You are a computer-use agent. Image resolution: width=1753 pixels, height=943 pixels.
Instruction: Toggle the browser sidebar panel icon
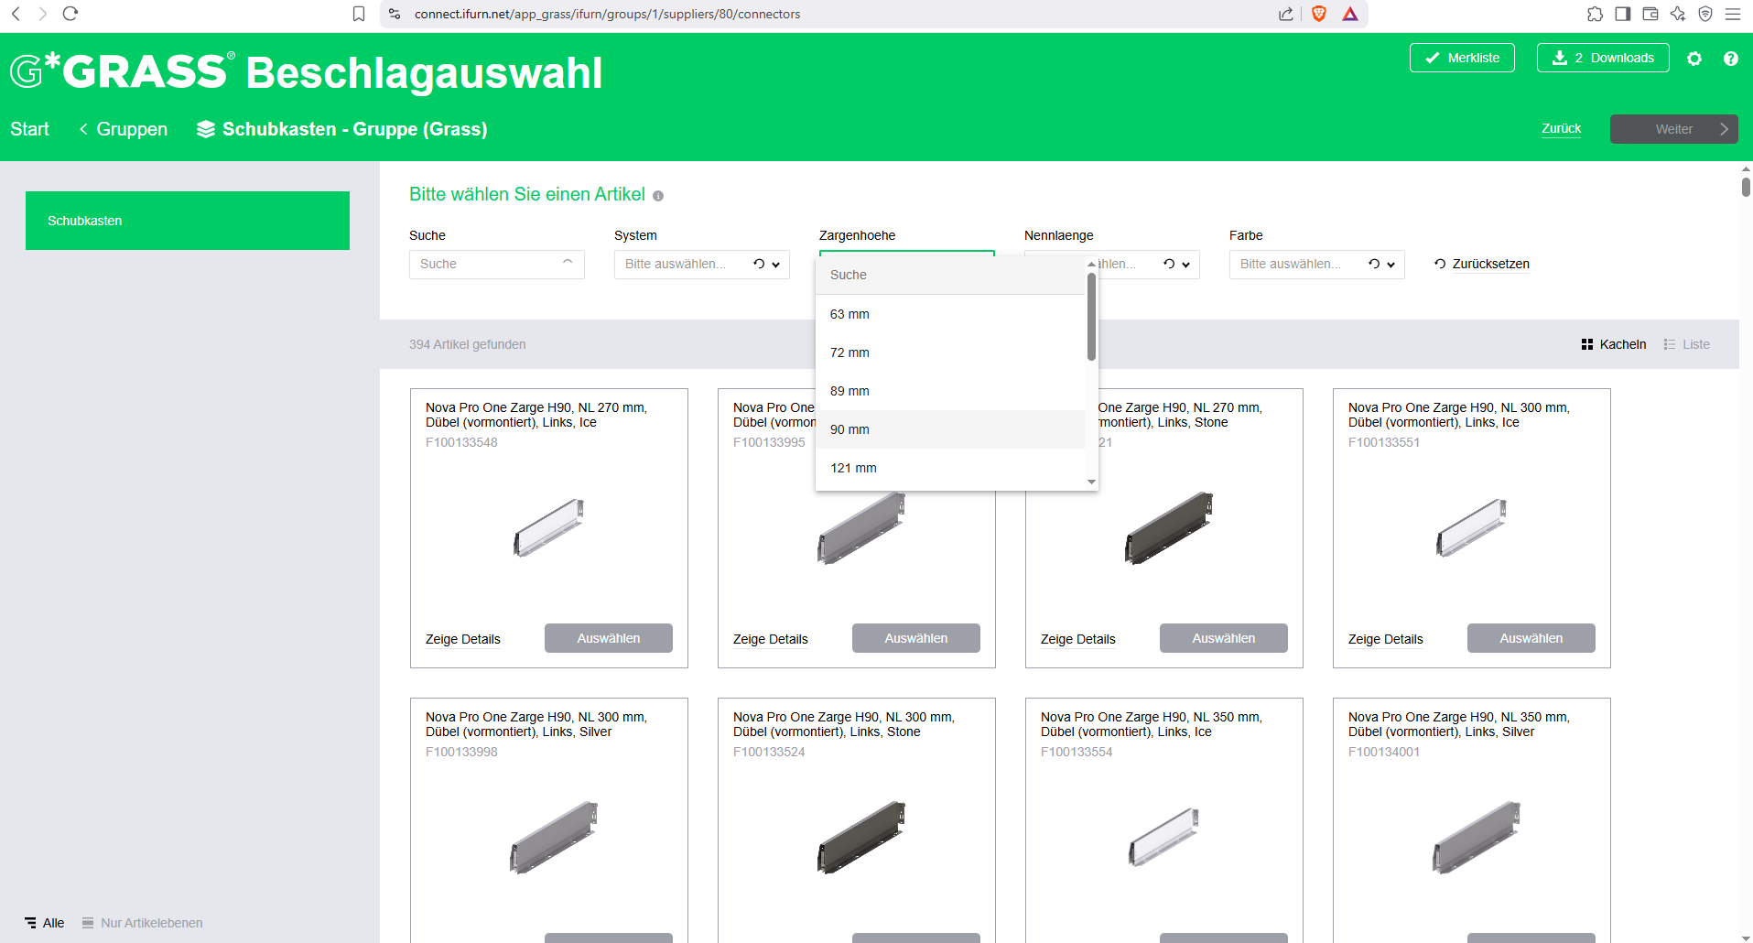(1623, 14)
